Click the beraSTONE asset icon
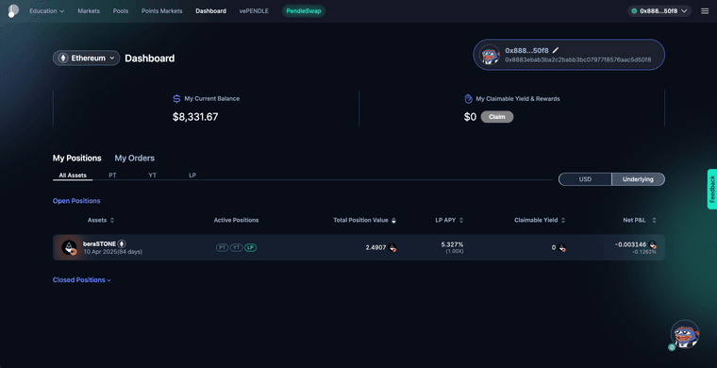This screenshot has width=717, height=368. pyautogui.click(x=70, y=247)
